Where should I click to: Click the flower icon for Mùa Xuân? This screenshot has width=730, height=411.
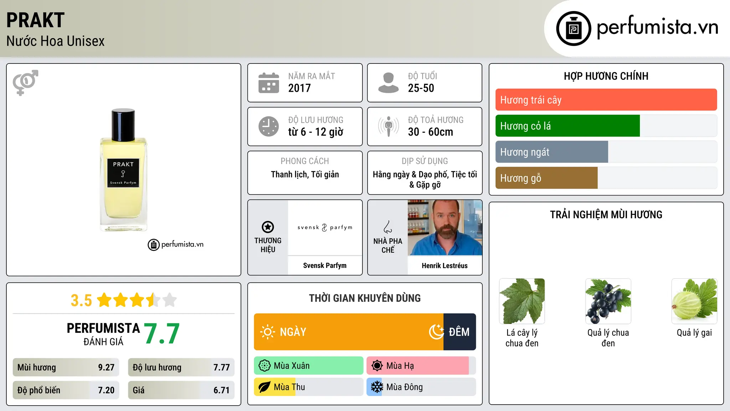pyautogui.click(x=264, y=366)
